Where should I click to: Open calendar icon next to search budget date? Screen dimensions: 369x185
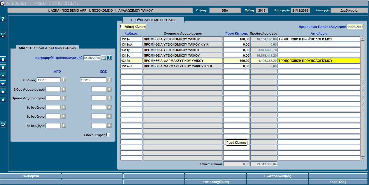pos(103,58)
